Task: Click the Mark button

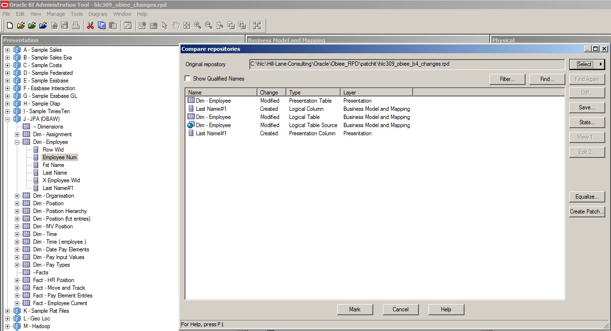Action: point(355,309)
